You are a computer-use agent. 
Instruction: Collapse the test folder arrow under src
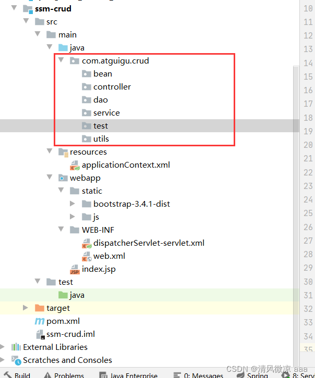(x=38, y=281)
